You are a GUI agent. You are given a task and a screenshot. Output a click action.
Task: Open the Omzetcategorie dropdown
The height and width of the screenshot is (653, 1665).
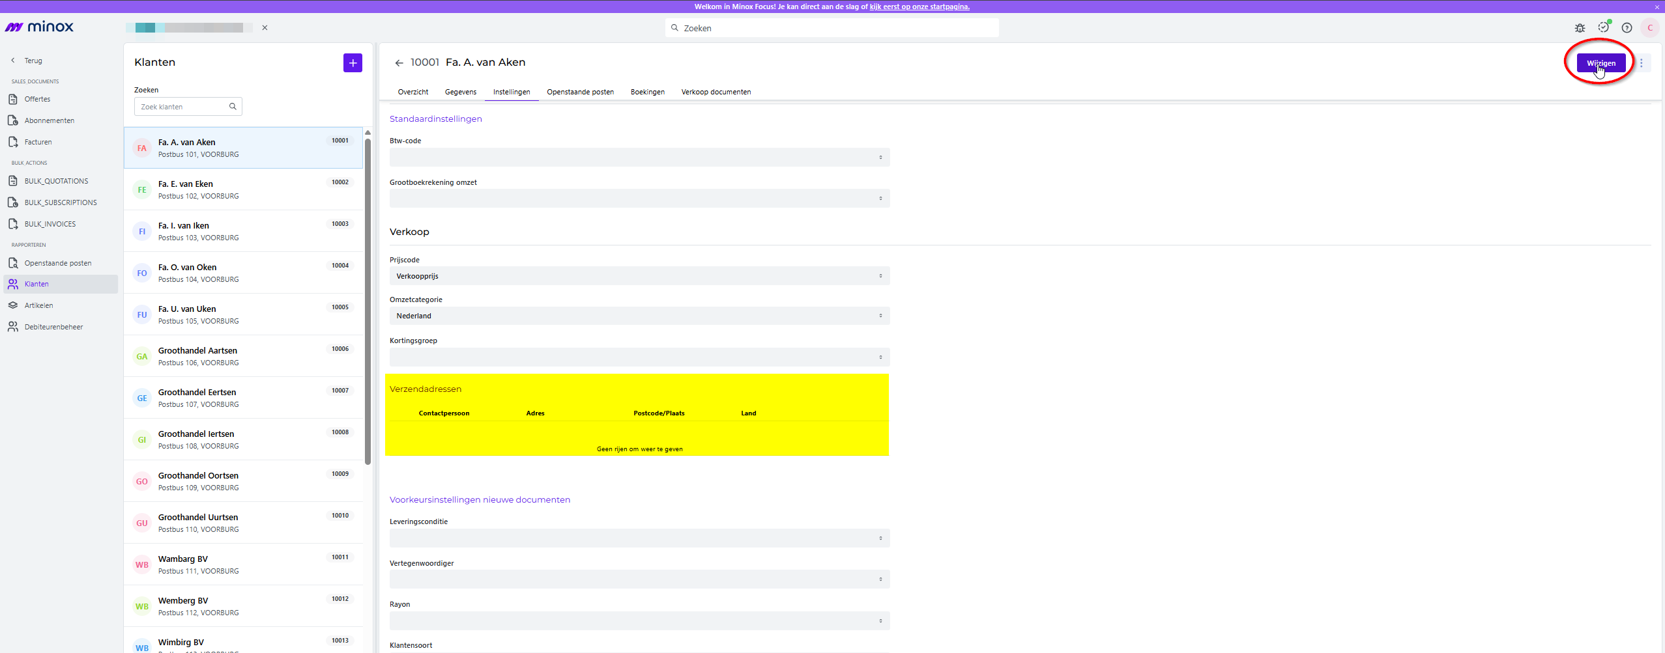click(x=639, y=316)
